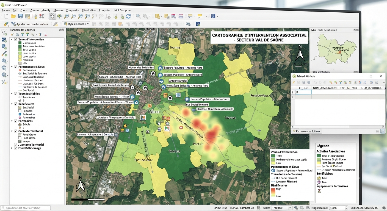
Task: Click Ajouter une couche vecteur button
Action: coord(30,24)
